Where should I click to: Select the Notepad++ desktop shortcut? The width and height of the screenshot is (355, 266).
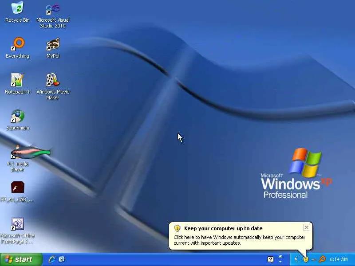pyautogui.click(x=17, y=84)
